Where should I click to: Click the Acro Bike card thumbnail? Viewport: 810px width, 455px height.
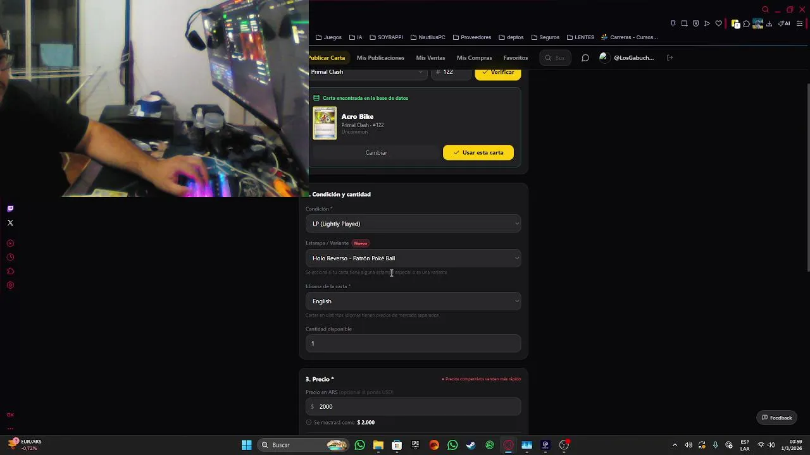click(325, 123)
